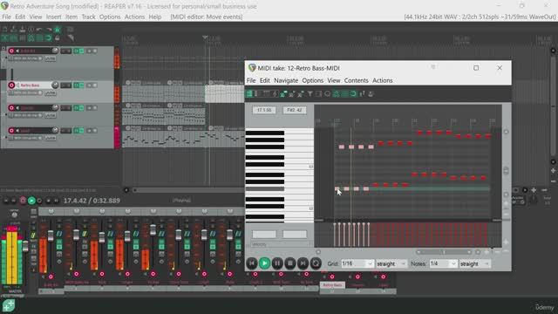Viewport: 558px width, 314px height.
Task: Open the File menu of REAPER main window
Action: click(x=6, y=17)
